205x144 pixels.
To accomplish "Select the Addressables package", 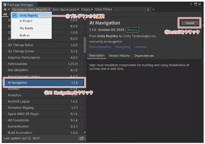I will [x=43, y=64].
